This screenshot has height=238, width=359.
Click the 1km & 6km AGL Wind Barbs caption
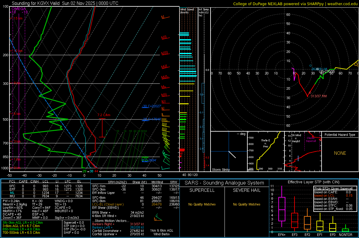click(x=162, y=232)
